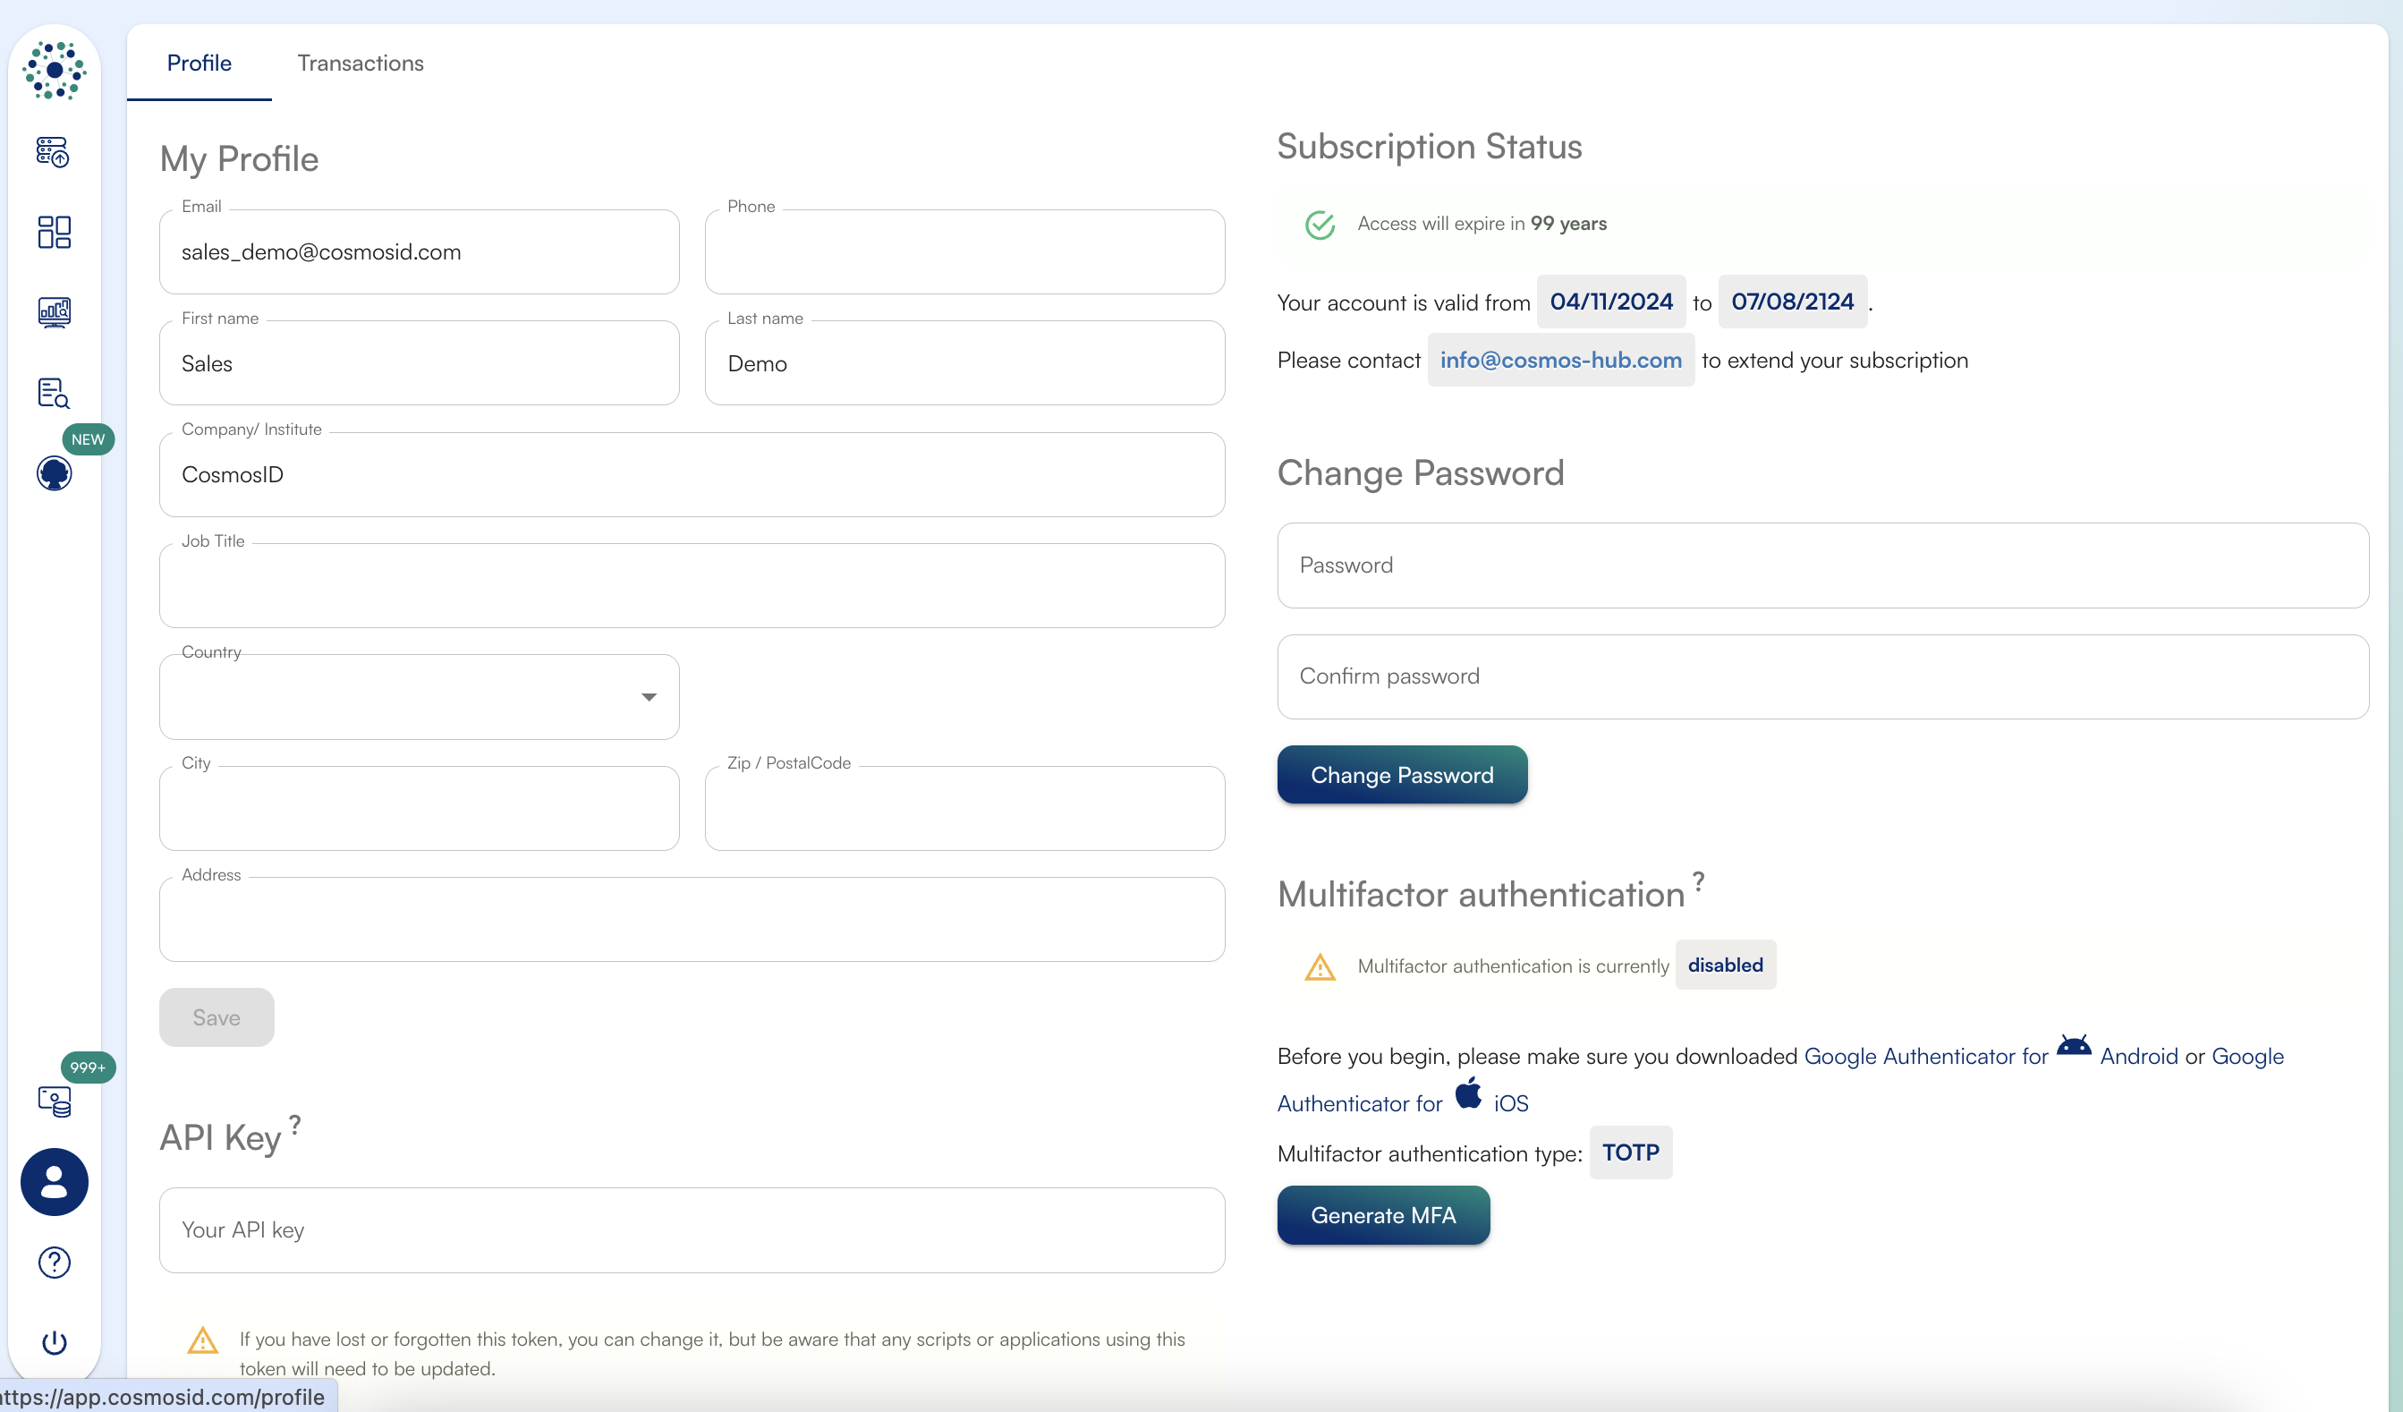
Task: Open the upload/storage sidebar icon
Action: [x=54, y=152]
